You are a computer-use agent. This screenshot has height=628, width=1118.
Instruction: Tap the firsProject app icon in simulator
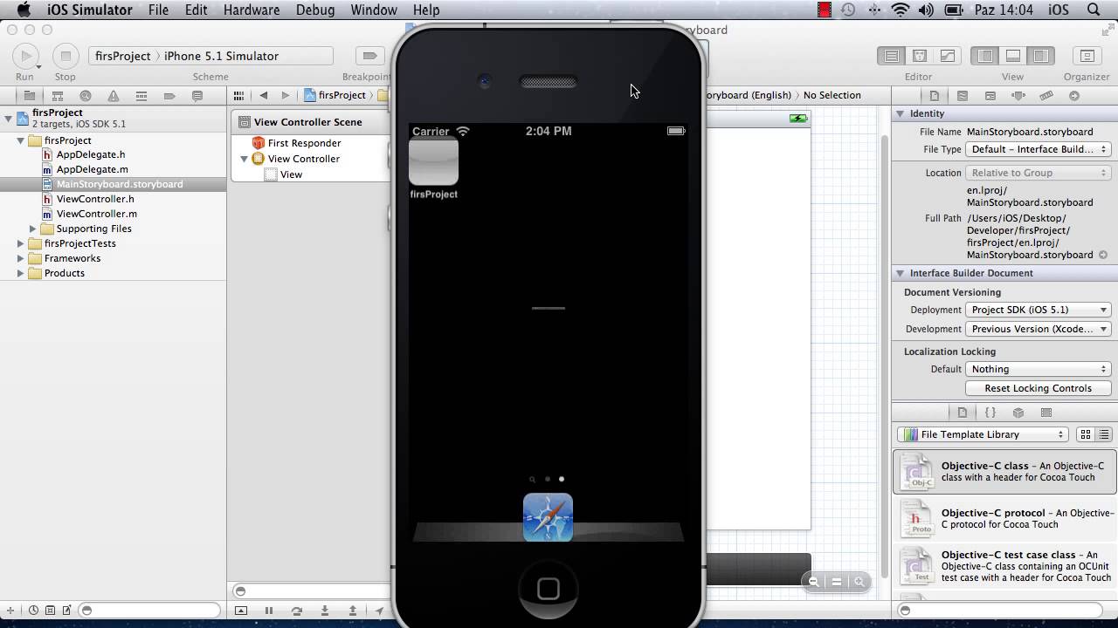pos(433,161)
